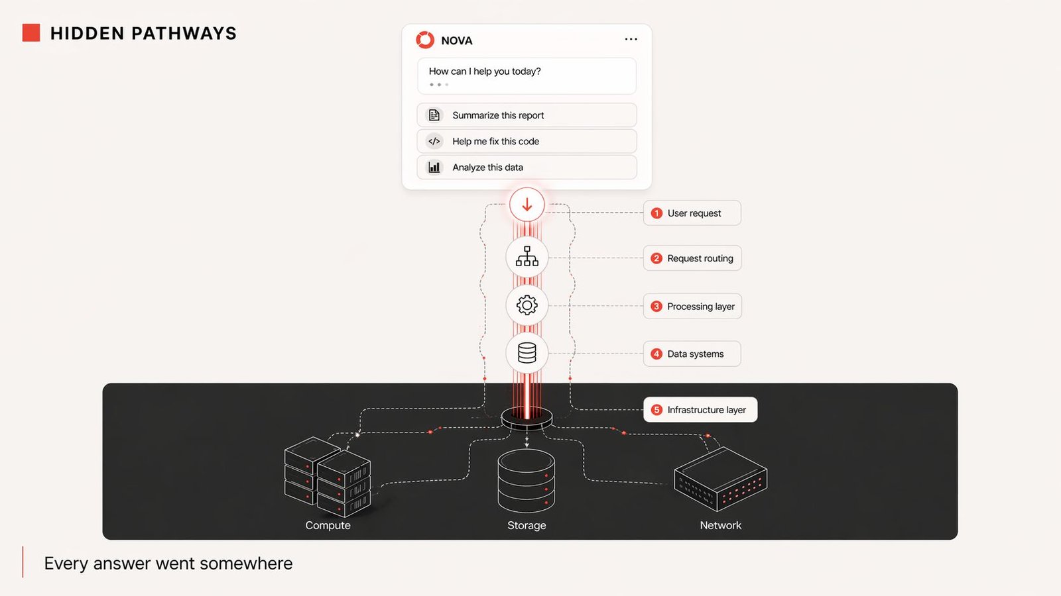Image resolution: width=1061 pixels, height=596 pixels.
Task: Click the Network switch icon
Action: (x=720, y=479)
